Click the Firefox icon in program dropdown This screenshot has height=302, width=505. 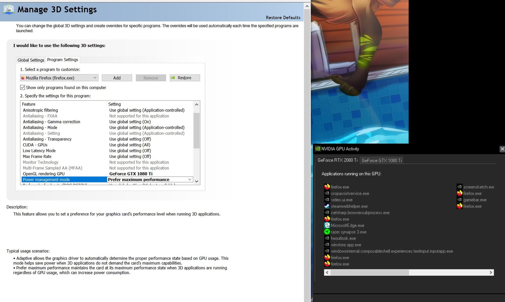(x=23, y=78)
